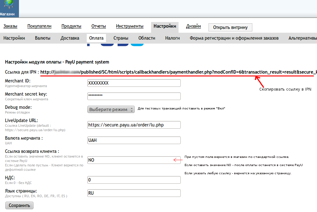Viewport: 317px width, 212px height.
Task: Select the Оплата sub-tab
Action: (97, 38)
